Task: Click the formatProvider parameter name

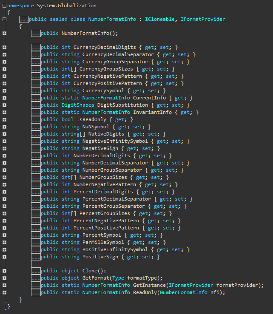Action: click(237, 285)
